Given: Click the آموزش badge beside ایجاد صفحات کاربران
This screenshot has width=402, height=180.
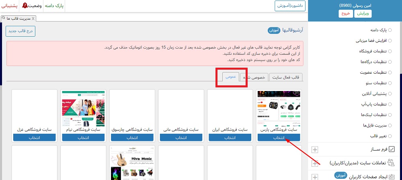Looking at the screenshot, I should point(340,176).
